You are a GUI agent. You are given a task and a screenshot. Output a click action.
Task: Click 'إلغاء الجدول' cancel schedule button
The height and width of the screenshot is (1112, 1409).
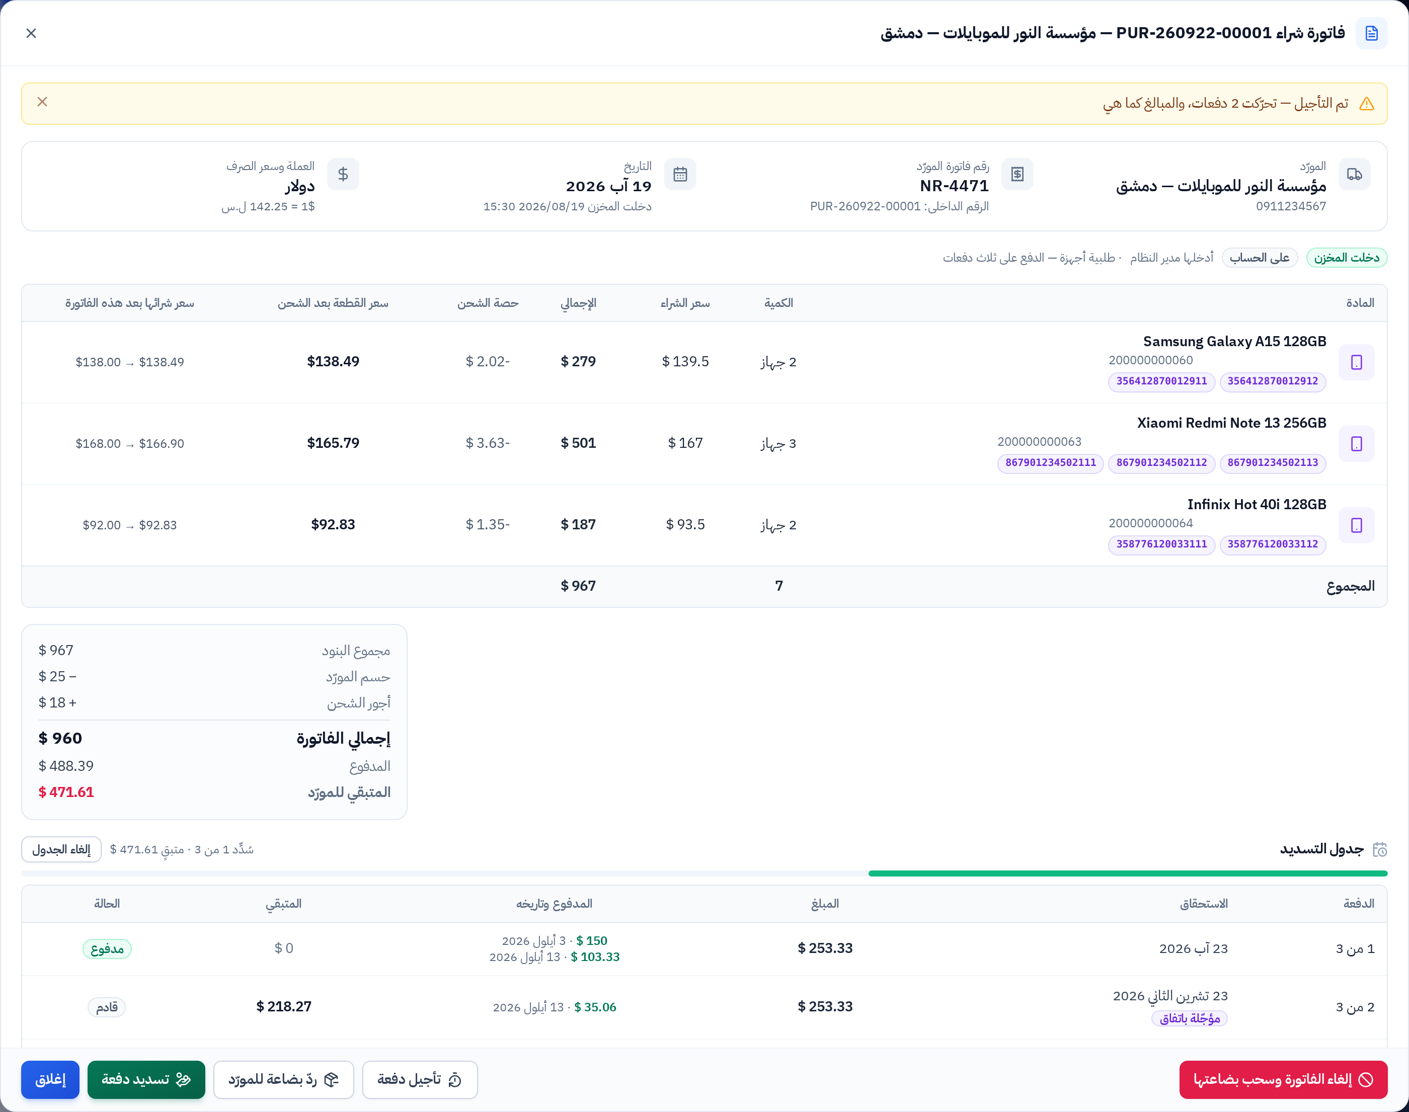coord(61,849)
